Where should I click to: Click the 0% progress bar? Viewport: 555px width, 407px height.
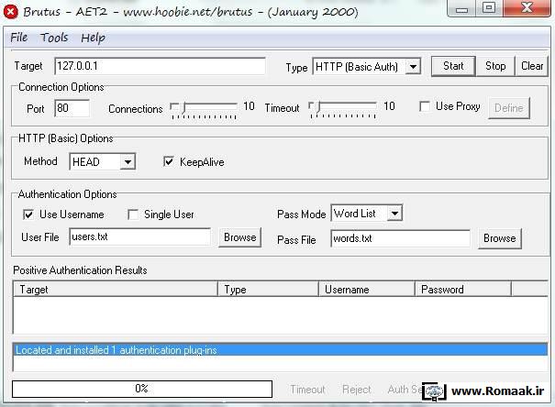(142, 389)
